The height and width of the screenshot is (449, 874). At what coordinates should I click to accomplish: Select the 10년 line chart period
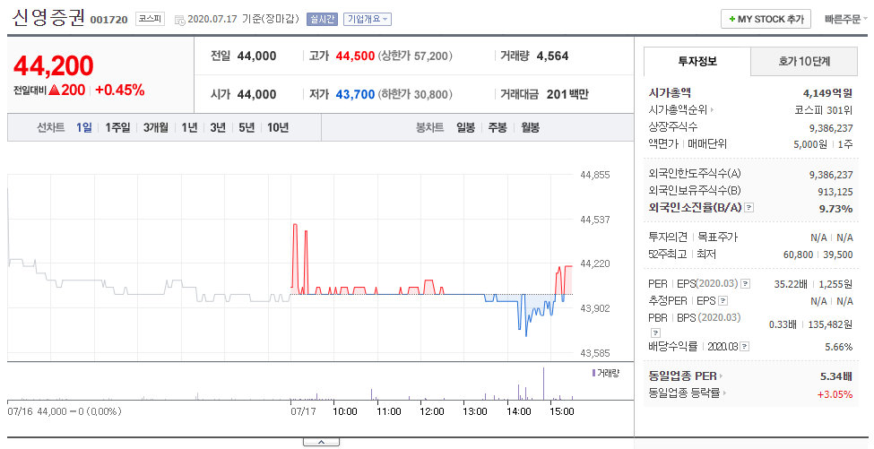[278, 127]
